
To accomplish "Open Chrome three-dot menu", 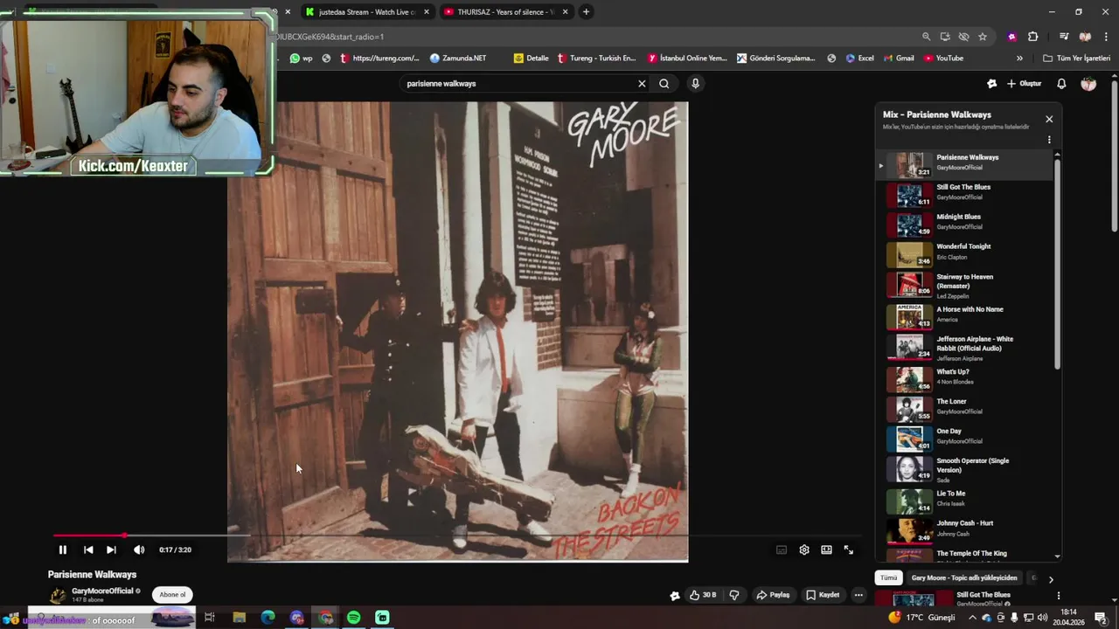I will click(1107, 37).
